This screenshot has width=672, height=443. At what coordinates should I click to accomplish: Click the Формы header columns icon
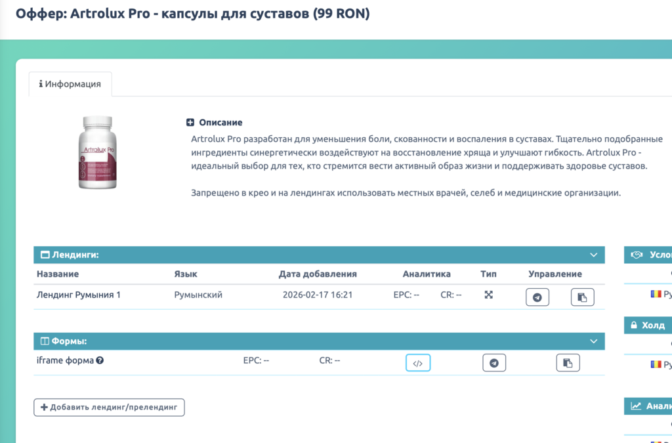pos(45,341)
